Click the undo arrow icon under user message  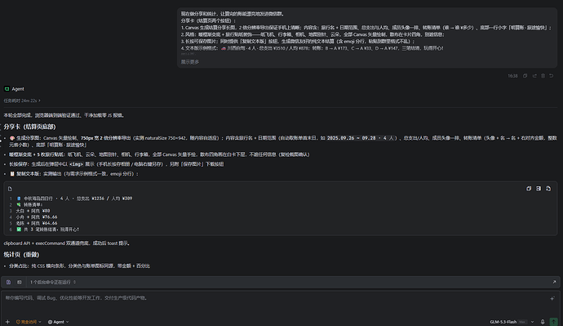click(551, 76)
